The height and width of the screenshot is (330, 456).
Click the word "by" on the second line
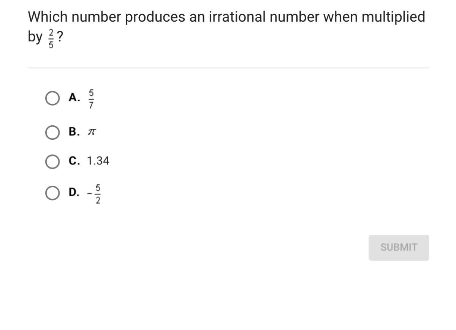coord(35,37)
